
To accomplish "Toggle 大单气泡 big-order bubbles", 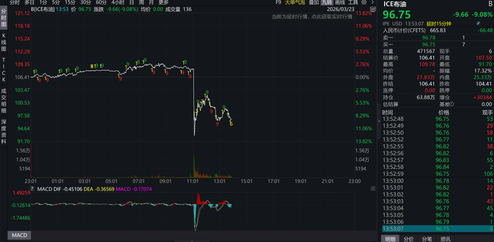I will click(295, 2).
